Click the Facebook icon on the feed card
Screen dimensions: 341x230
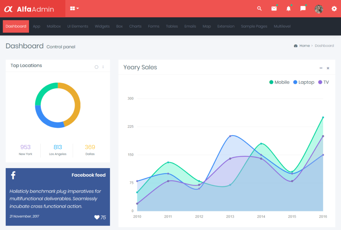[13, 175]
